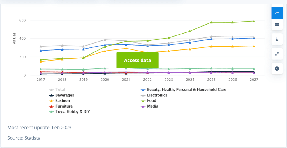Toggle Fashion legend entry

(63, 101)
